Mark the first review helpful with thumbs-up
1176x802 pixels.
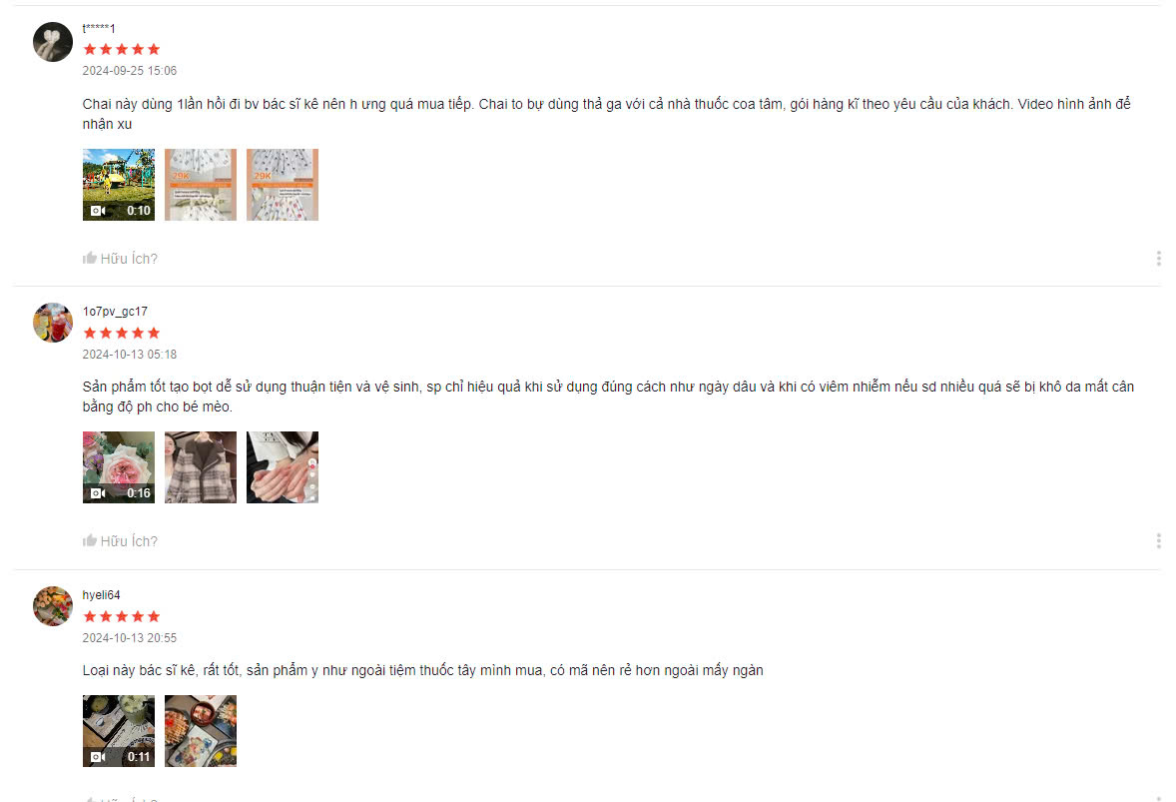[x=90, y=258]
